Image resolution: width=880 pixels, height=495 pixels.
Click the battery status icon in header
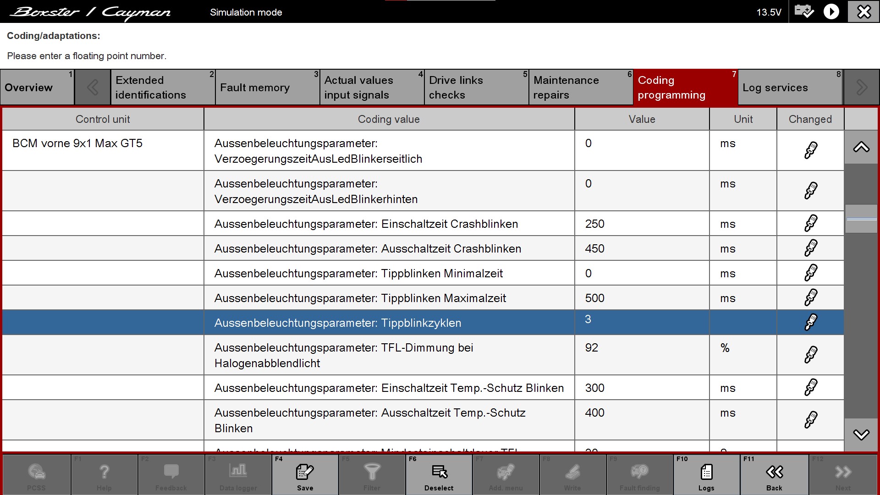coord(804,11)
